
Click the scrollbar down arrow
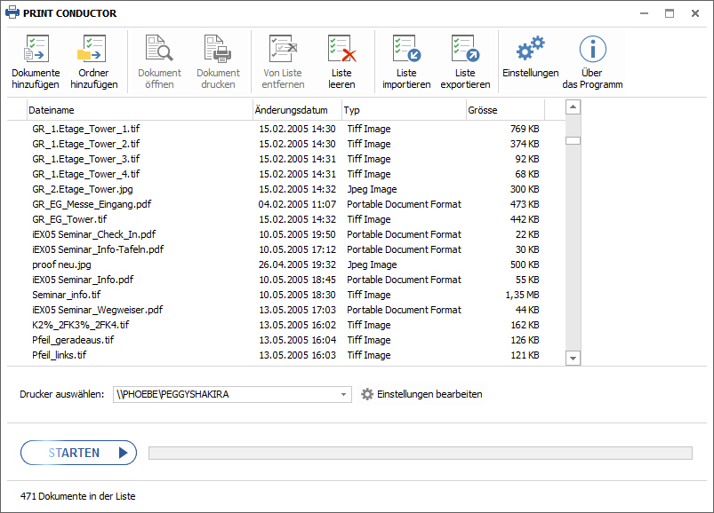(x=573, y=358)
